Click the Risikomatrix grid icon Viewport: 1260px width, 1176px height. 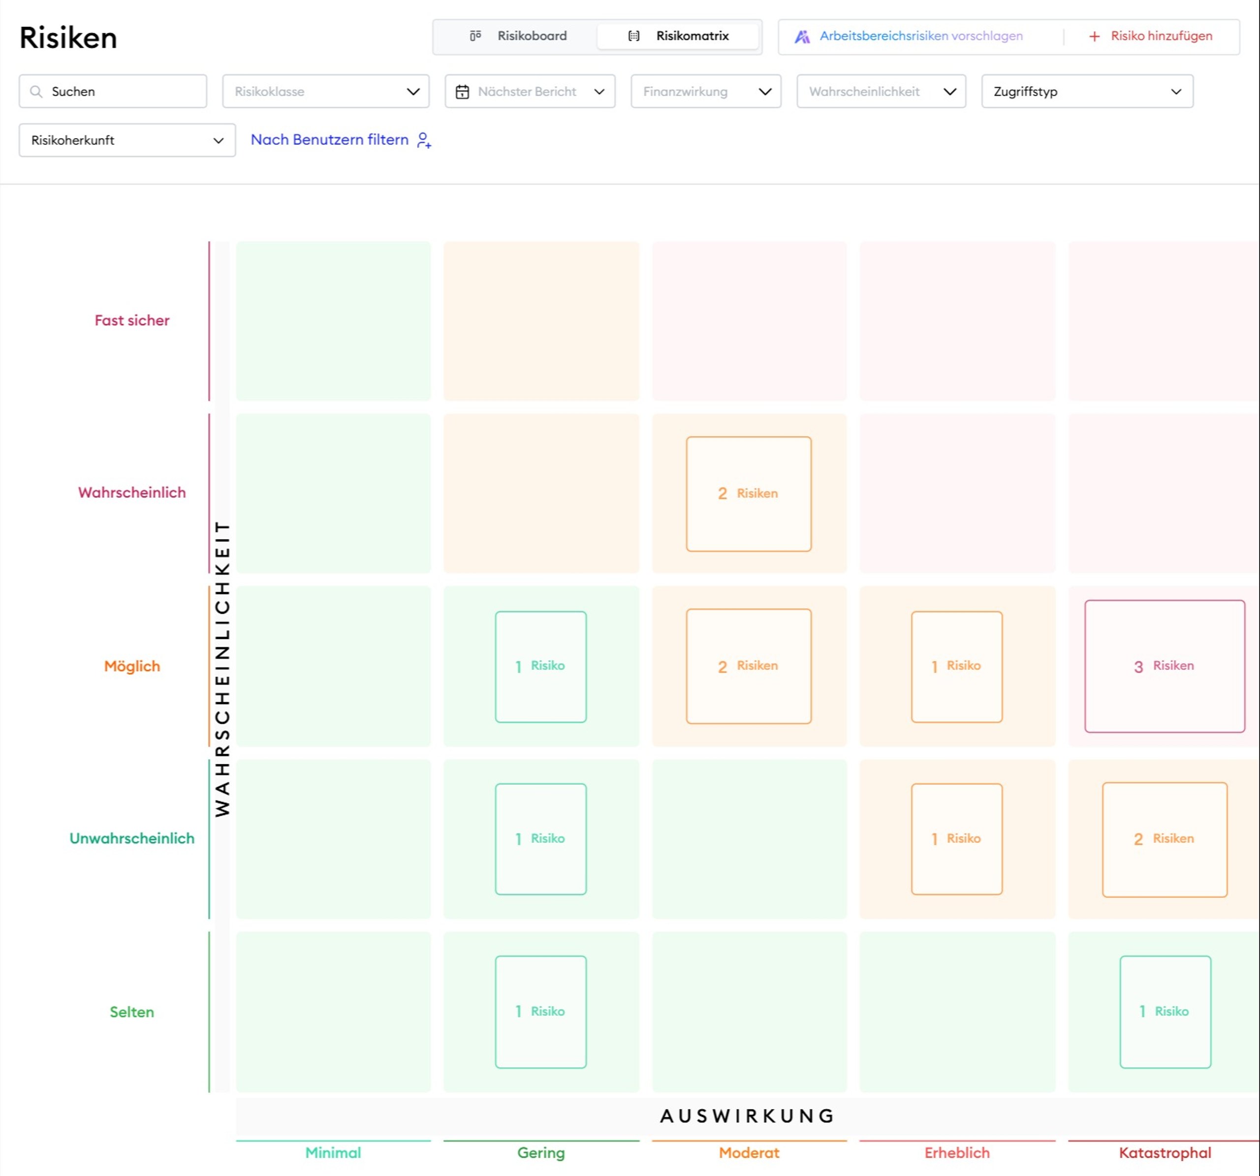point(634,36)
